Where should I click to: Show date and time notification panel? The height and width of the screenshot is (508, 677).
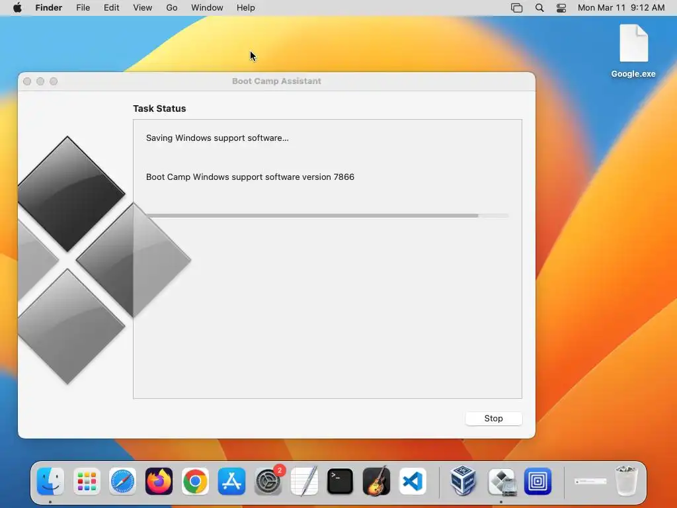[x=621, y=8]
